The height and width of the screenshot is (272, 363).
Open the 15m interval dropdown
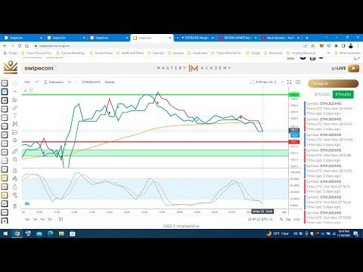point(27,82)
